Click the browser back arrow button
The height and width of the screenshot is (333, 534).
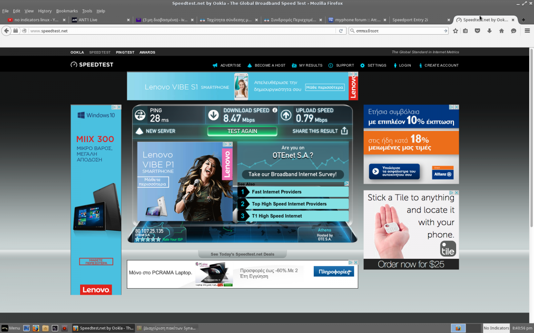point(6,31)
